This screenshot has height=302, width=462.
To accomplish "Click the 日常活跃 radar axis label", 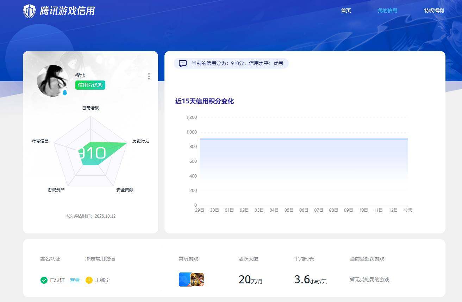I will click(90, 108).
